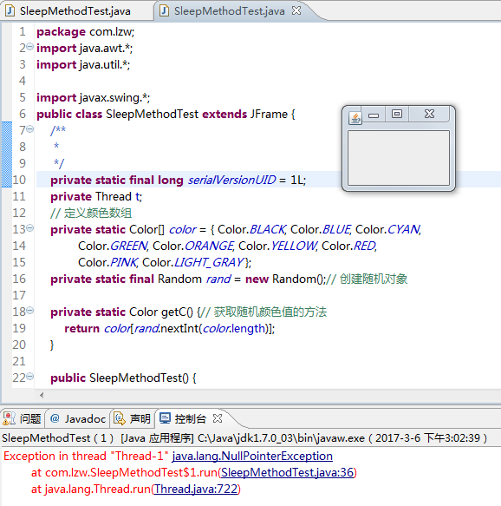The height and width of the screenshot is (506, 501).
Task: Jump to SleepMethodTest.java:36 from stack trace
Action: 288,472
